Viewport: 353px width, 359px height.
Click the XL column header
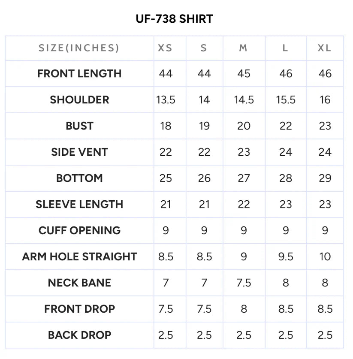coord(324,48)
